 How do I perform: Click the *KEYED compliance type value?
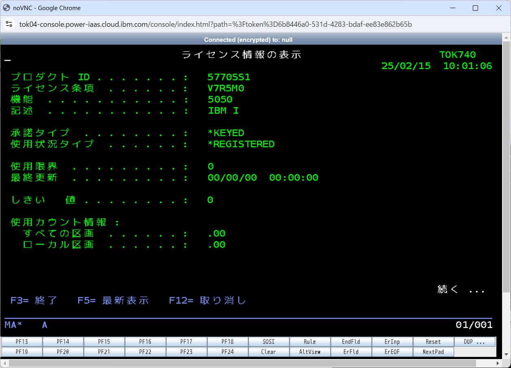[226, 133]
